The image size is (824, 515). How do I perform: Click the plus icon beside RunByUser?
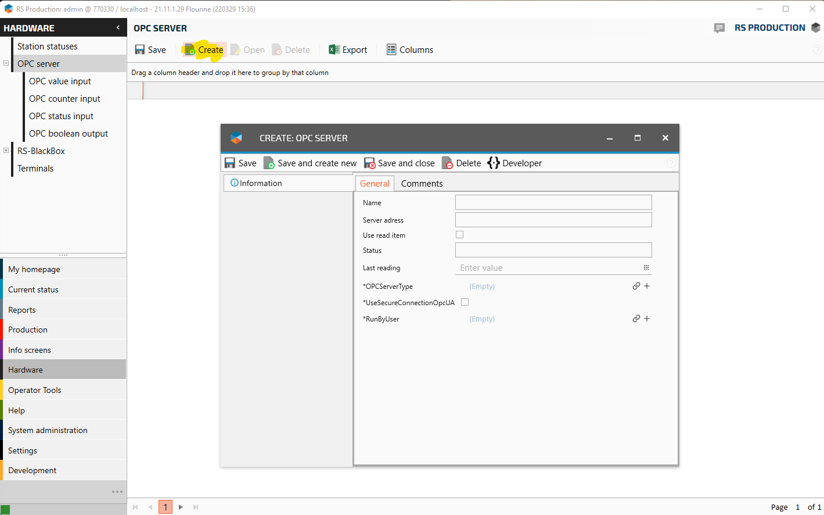click(x=647, y=319)
